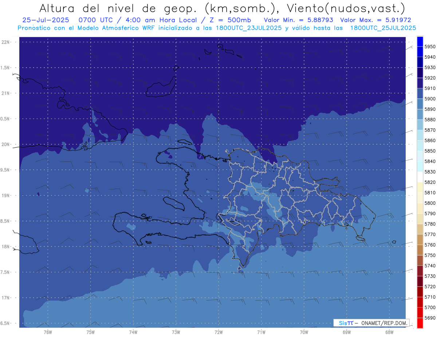437x337 pixels.
Task: Click the latitude label '20N'
Action: pyautogui.click(x=5, y=144)
